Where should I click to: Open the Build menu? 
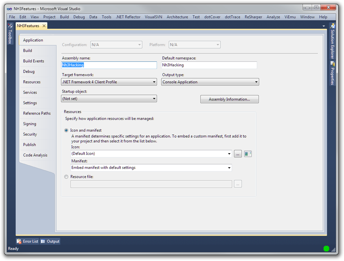click(64, 17)
